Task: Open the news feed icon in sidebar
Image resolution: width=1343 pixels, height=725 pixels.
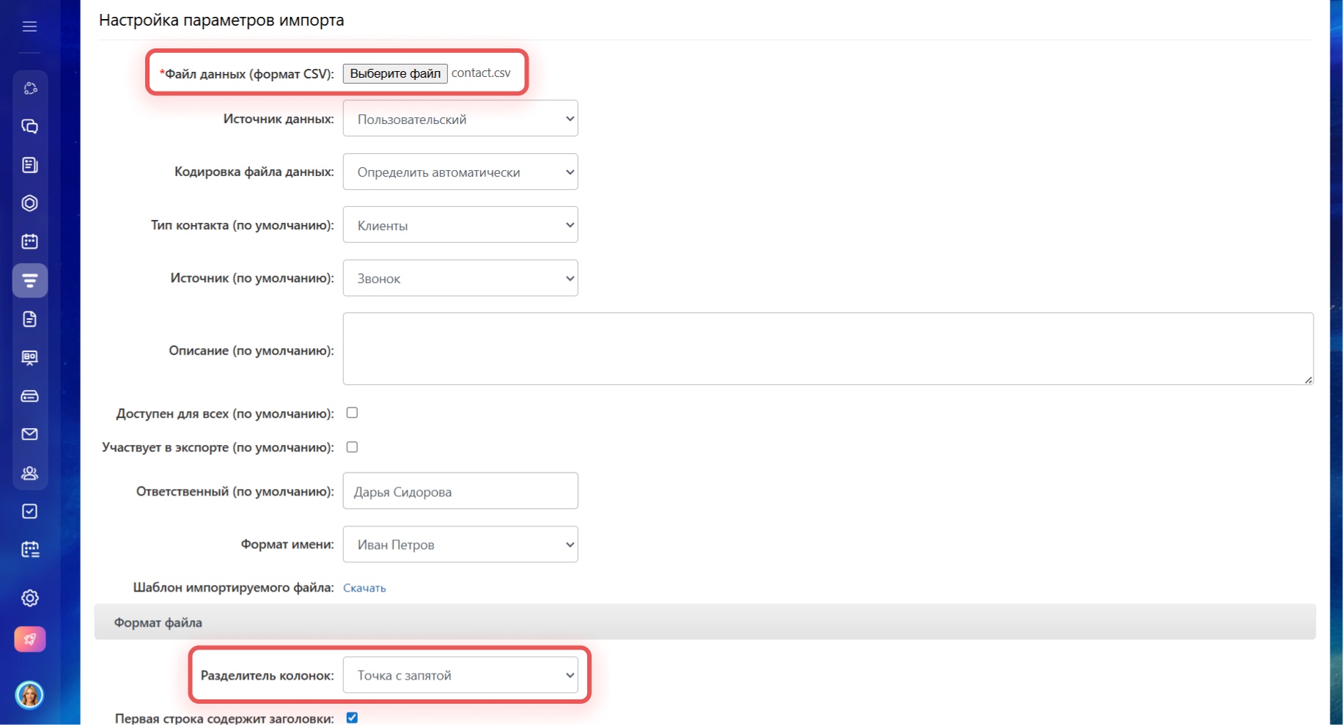Action: tap(30, 165)
